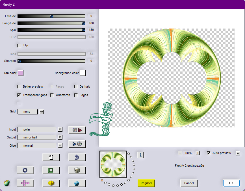Click the save settings to disk button
Viewport: 245px width, 191px height.
click(77, 144)
